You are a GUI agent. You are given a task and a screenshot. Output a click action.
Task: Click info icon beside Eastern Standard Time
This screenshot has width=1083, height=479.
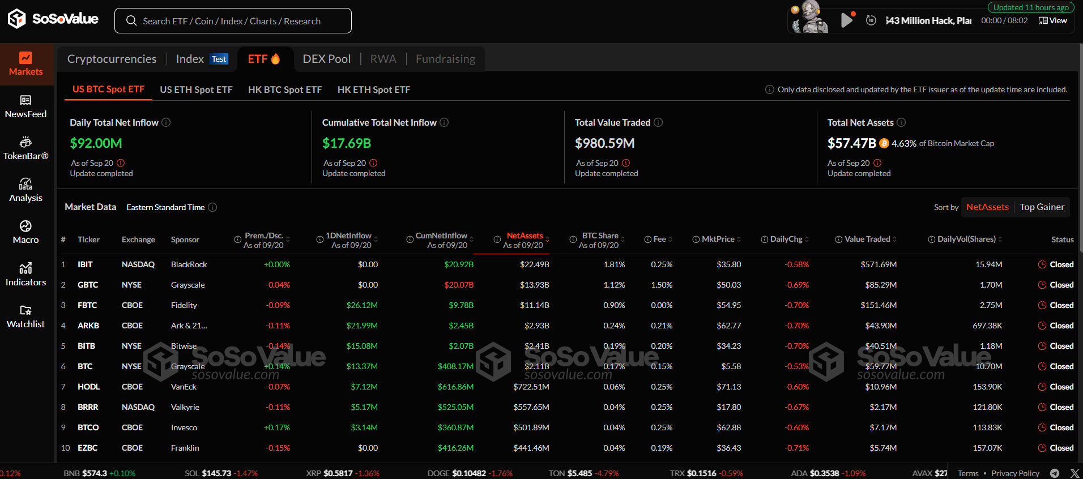coord(212,207)
